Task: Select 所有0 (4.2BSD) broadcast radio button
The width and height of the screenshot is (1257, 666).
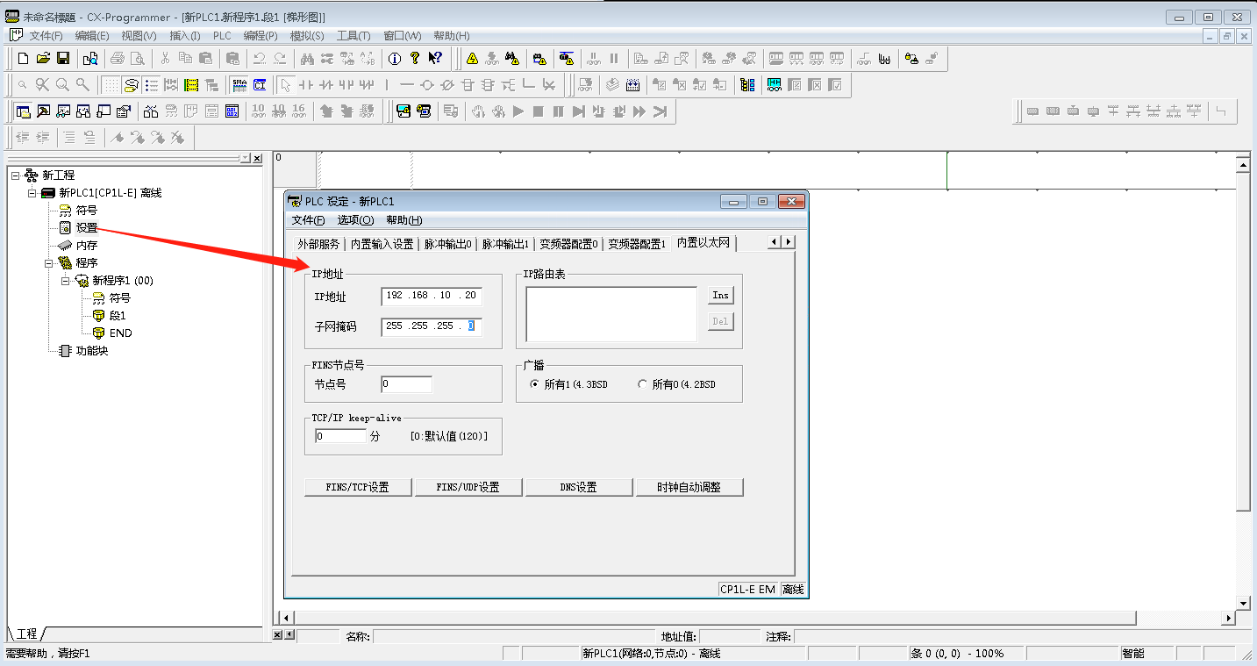Action: click(x=642, y=384)
